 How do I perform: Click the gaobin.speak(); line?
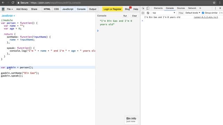(12, 76)
